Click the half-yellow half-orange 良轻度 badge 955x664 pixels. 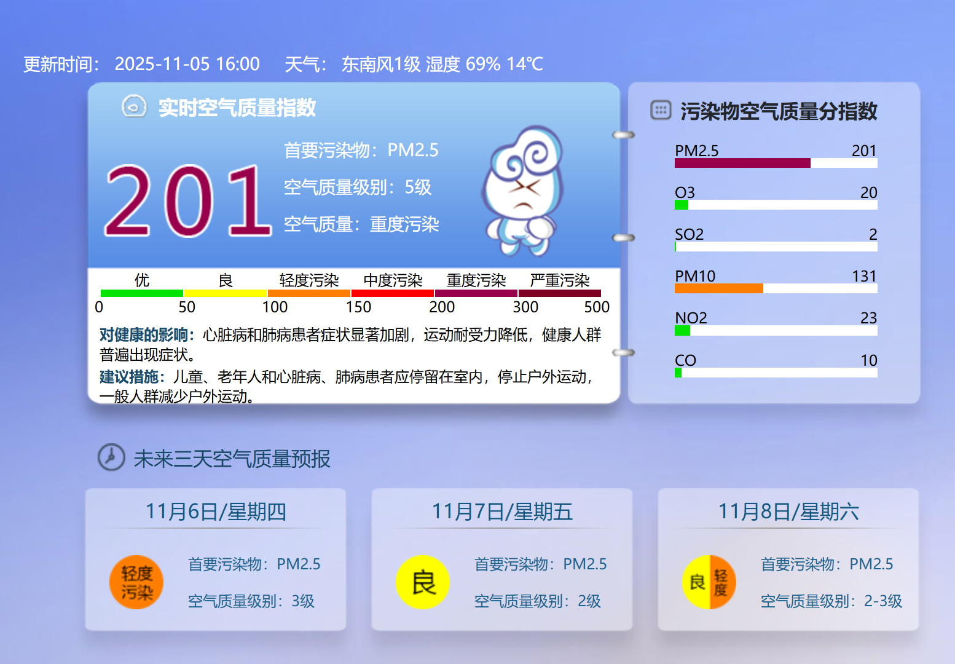click(709, 582)
